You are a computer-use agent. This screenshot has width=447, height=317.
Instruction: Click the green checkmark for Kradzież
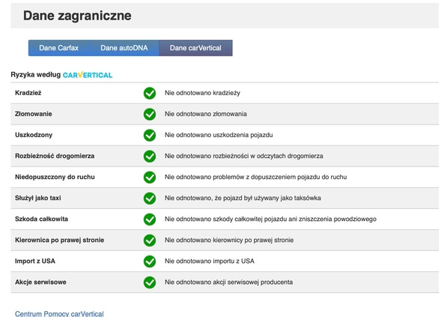click(x=150, y=93)
